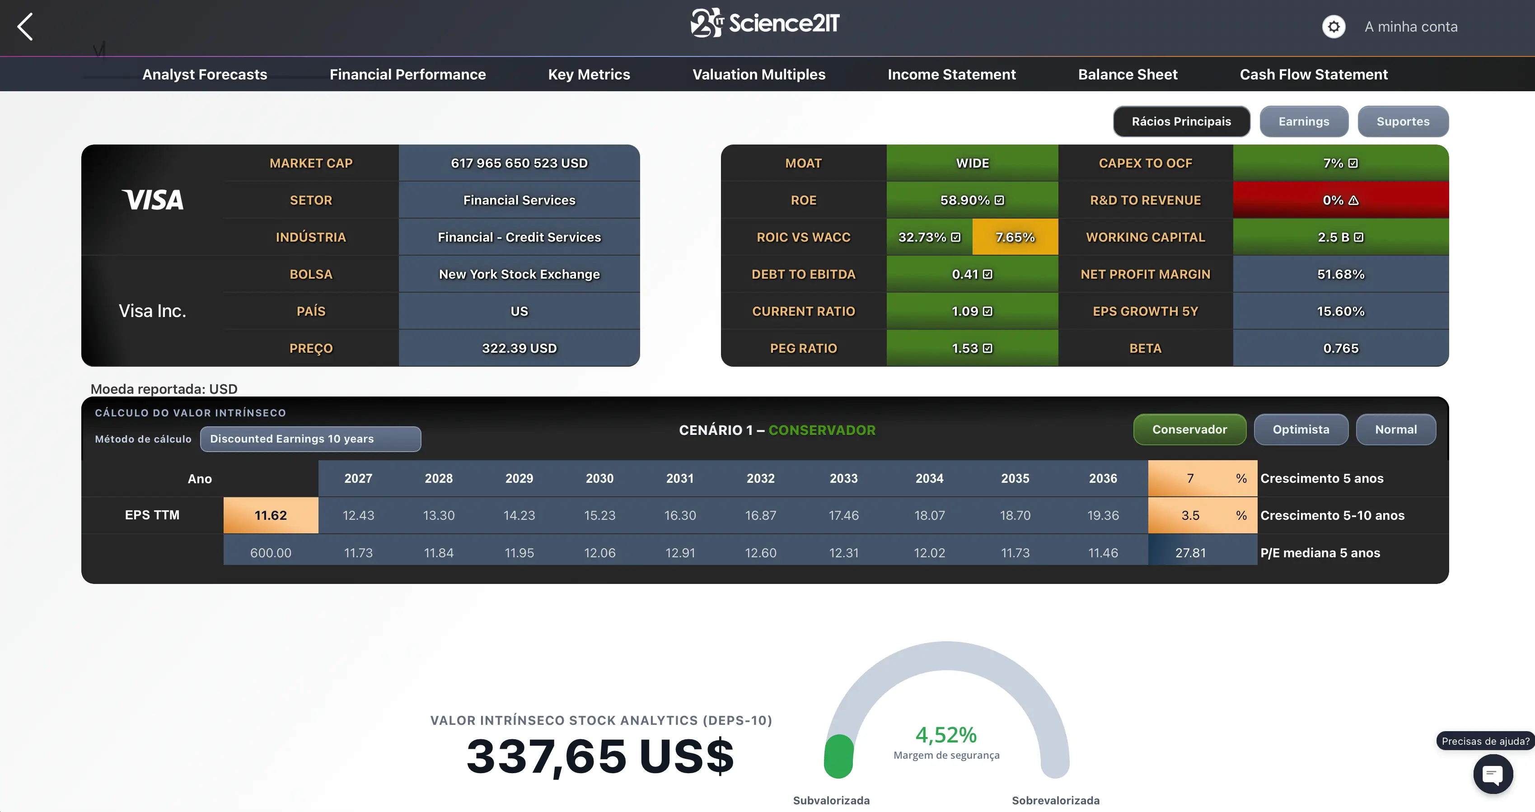Click the PEG Ratio 1.53 check icon

coord(987,349)
